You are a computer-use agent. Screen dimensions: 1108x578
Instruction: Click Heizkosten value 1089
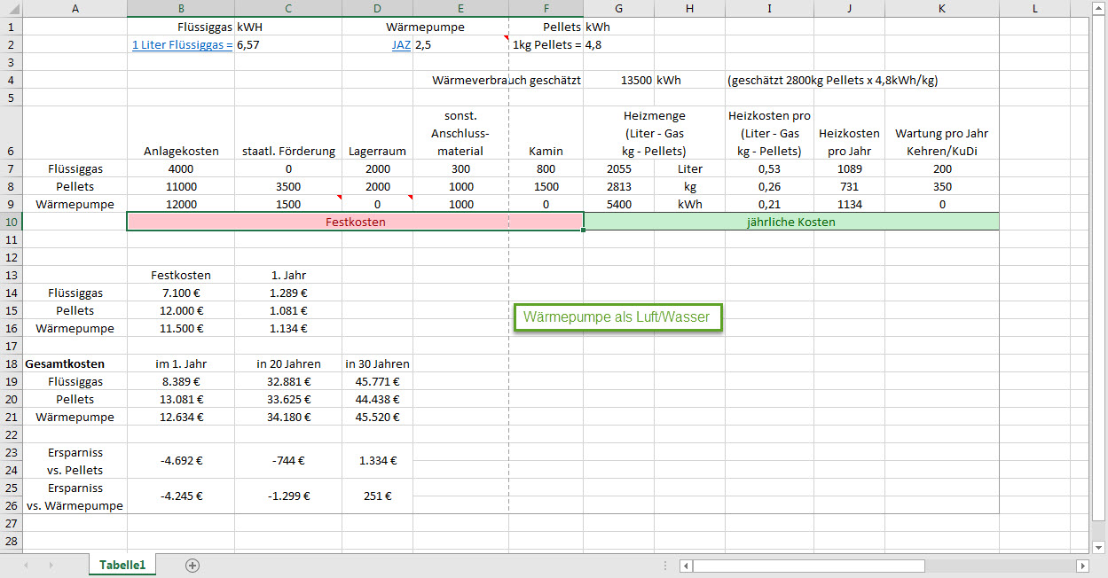coord(849,168)
